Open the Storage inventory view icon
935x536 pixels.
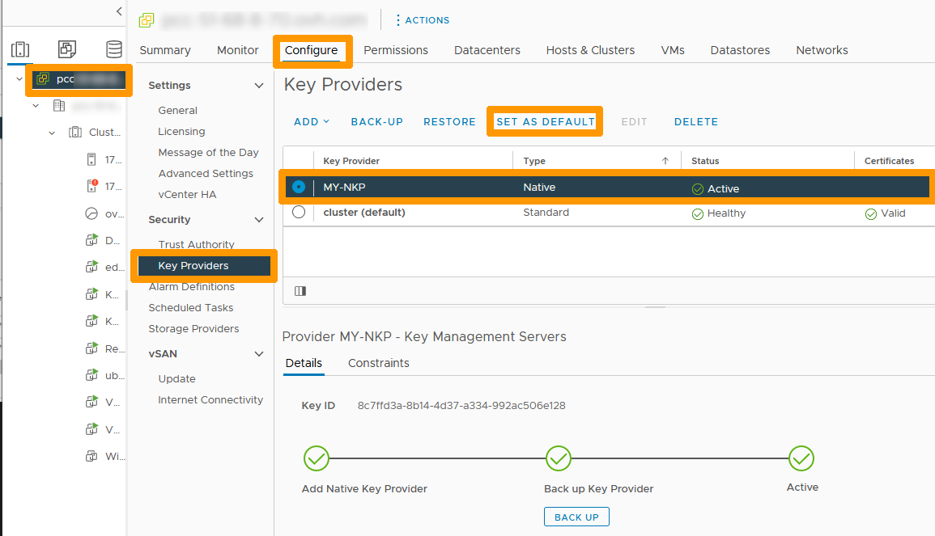[x=113, y=49]
